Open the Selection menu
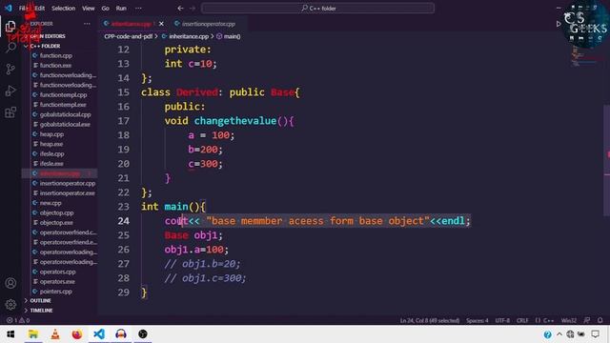Screen dimensions: 610x343 tap(64, 9)
